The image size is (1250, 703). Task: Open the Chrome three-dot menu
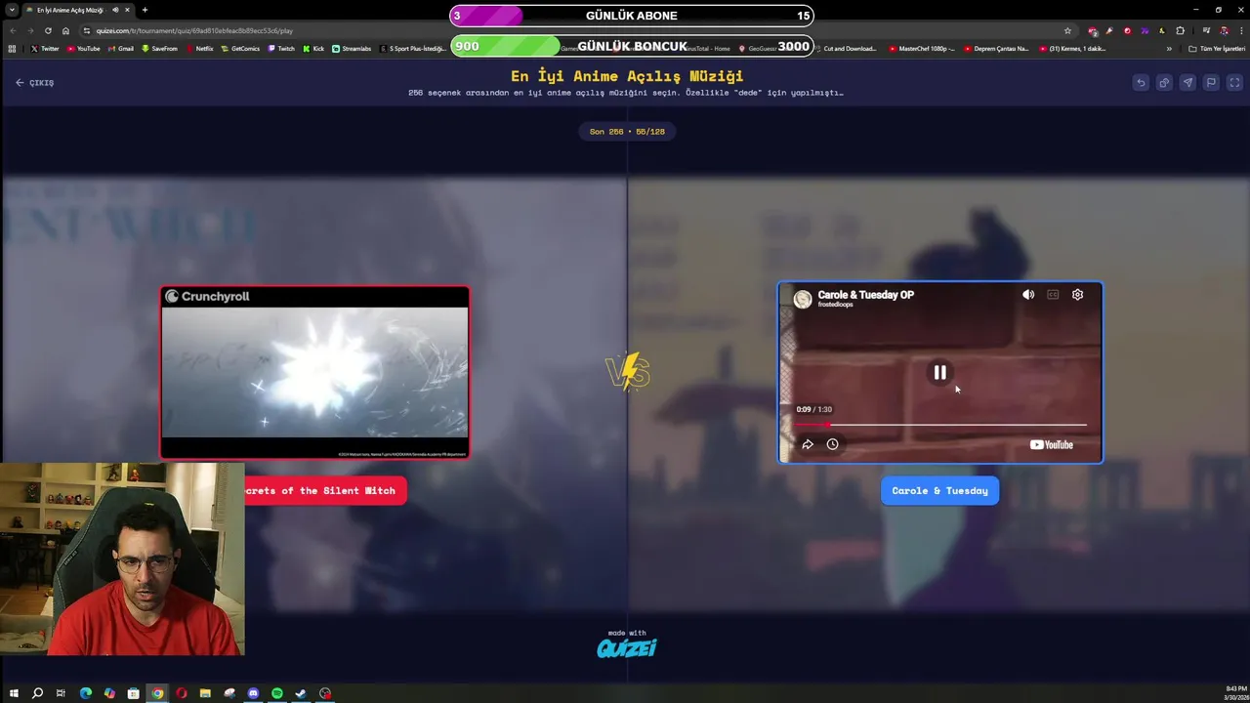(1240, 30)
